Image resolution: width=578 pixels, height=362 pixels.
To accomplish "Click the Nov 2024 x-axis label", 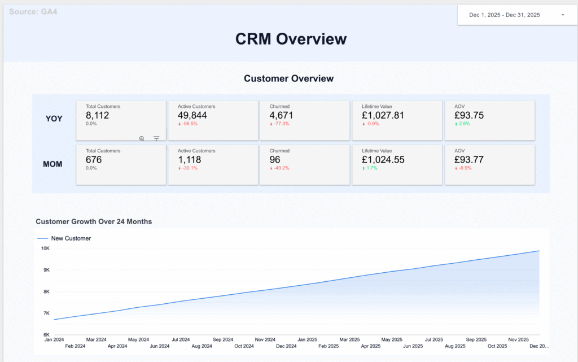I will (265, 339).
